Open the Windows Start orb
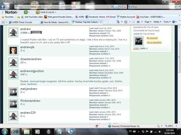The height and width of the screenshot is (135, 181). tap(4, 132)
